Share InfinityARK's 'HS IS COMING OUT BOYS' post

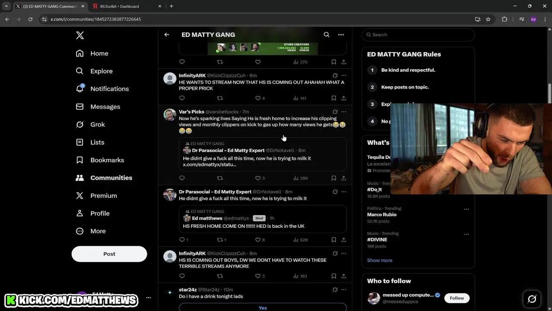click(x=344, y=276)
